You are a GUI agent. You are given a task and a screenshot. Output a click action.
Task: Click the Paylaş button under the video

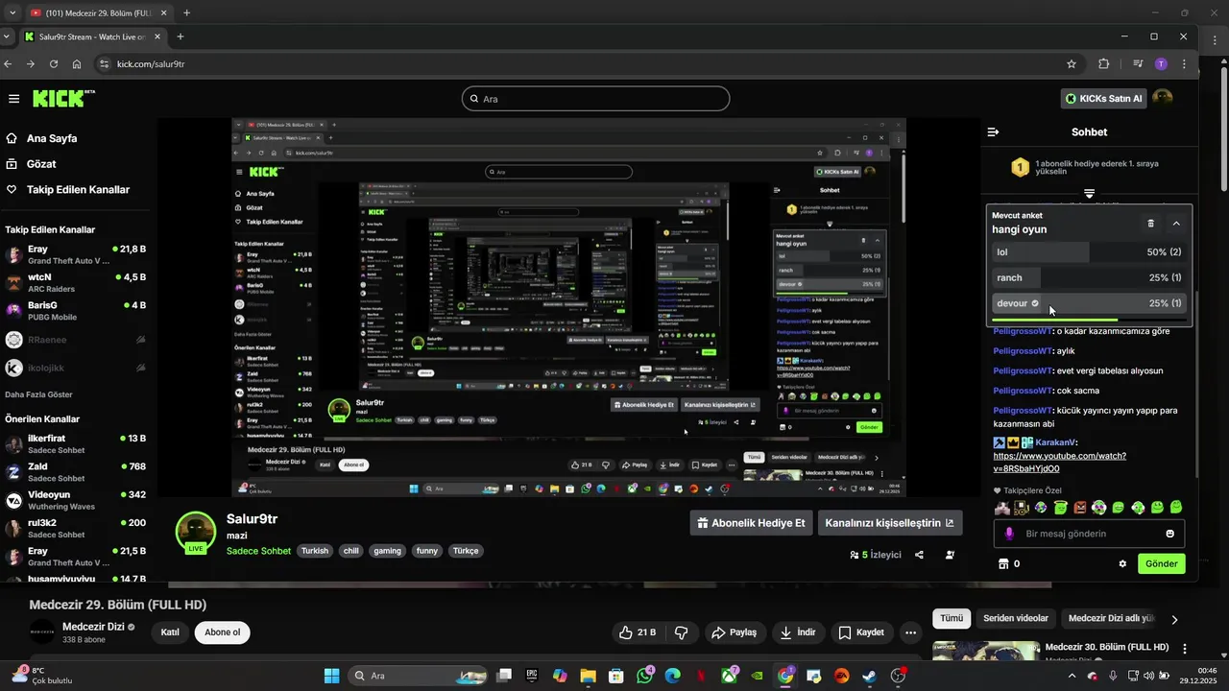pos(735,632)
